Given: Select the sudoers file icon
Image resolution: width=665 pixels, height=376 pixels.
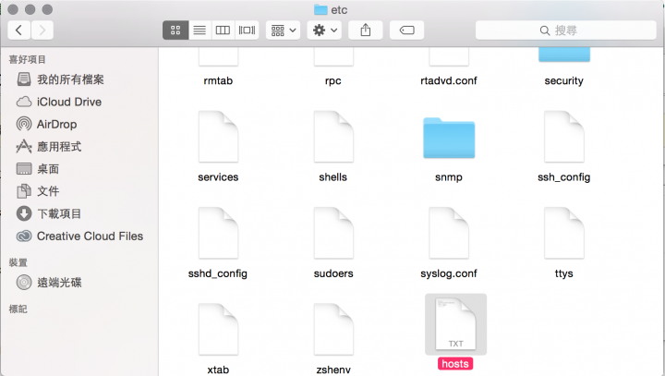Looking at the screenshot, I should tap(333, 233).
